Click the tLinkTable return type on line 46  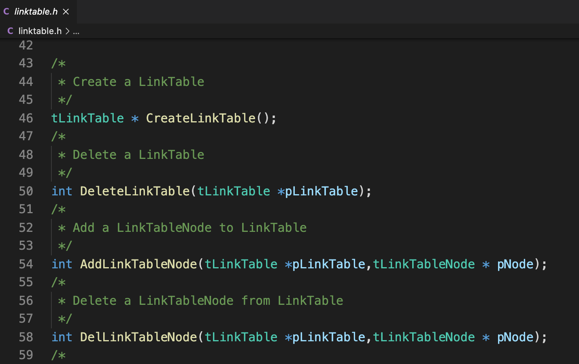coord(87,118)
